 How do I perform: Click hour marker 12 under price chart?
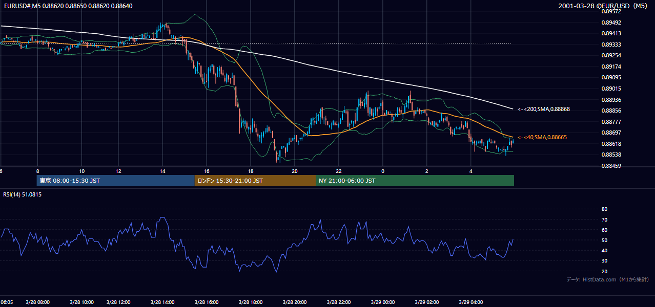[118, 171]
